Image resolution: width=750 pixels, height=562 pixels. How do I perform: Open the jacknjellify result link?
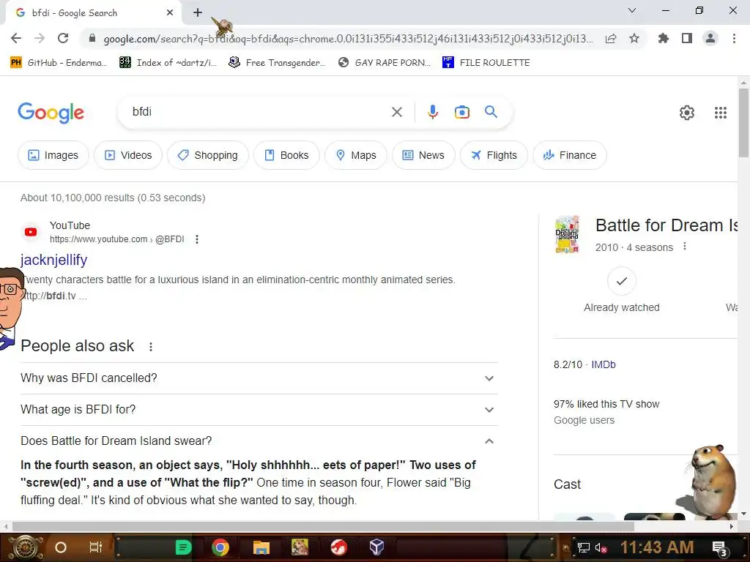tap(53, 260)
